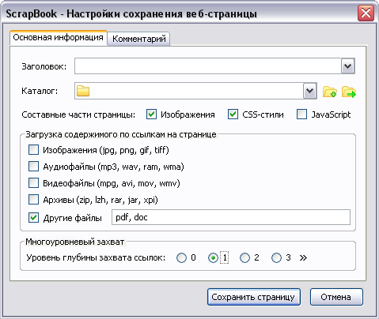The height and width of the screenshot is (319, 379).
Task: Uncheck the Изображения page component checkbox
Action: 151,114
